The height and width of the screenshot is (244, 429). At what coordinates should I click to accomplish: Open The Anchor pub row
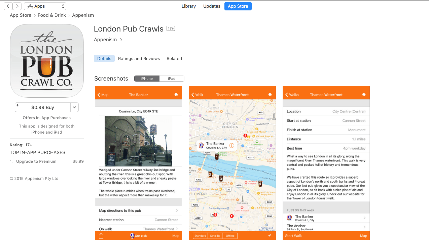326,227
